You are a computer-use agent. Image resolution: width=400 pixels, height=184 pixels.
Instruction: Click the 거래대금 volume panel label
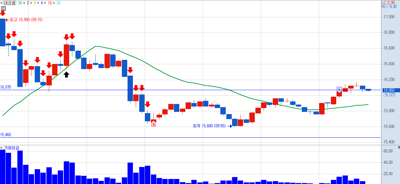tap(11, 148)
